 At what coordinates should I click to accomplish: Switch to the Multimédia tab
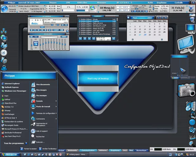pos(72,151)
